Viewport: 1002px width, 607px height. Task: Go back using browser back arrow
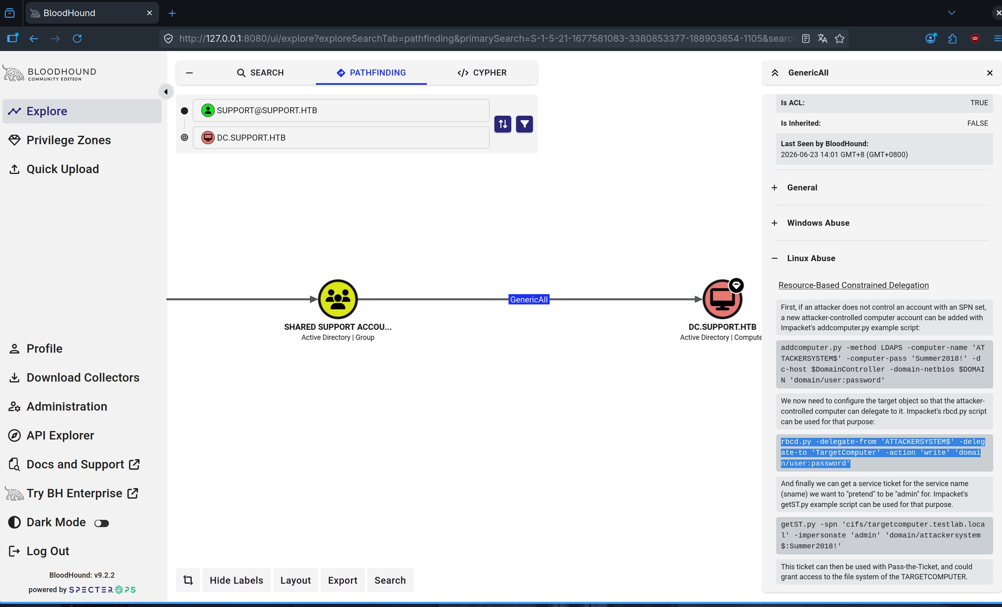[x=34, y=38]
